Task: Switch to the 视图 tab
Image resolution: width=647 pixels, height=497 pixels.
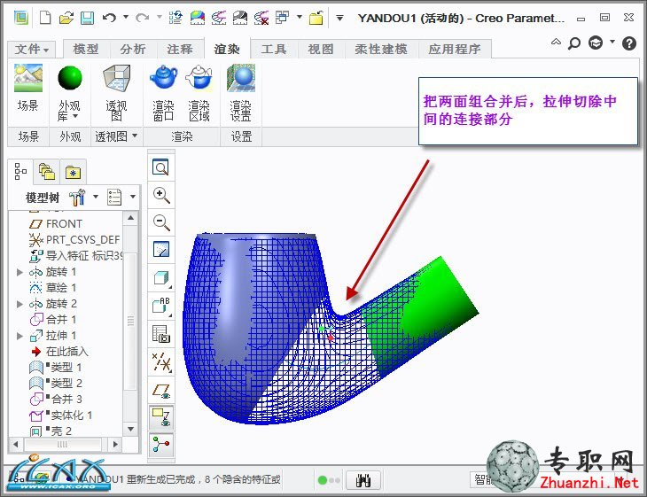Action: pyautogui.click(x=321, y=49)
